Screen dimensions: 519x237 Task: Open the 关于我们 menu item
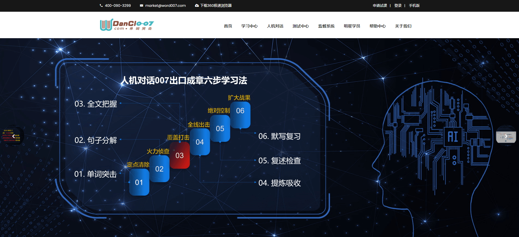coord(403,26)
